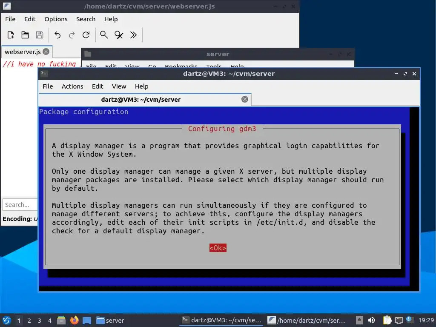This screenshot has width=436, height=327.
Task: Switch to workspace 3
Action: [x=40, y=321]
